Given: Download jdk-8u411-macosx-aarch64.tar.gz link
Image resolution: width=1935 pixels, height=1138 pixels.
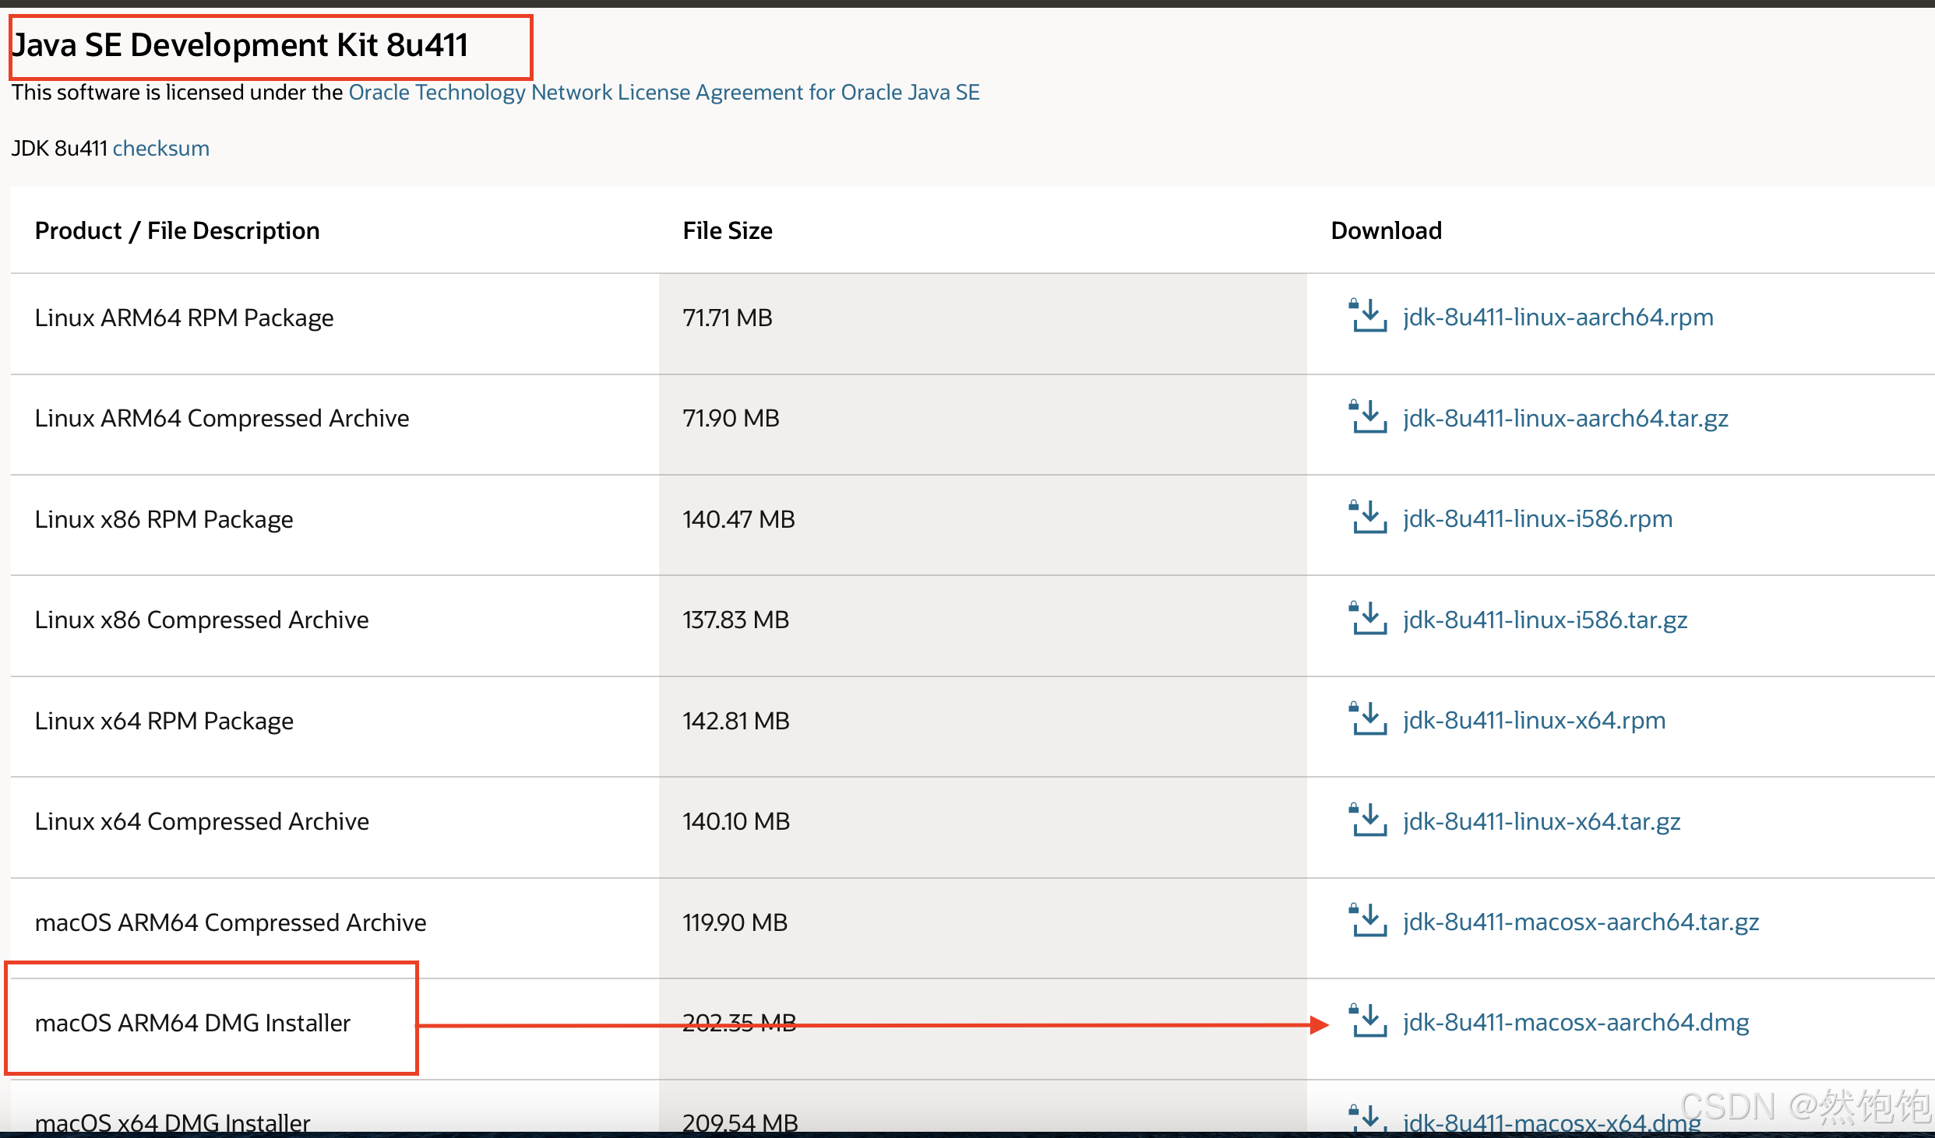Looking at the screenshot, I should coord(1581,922).
